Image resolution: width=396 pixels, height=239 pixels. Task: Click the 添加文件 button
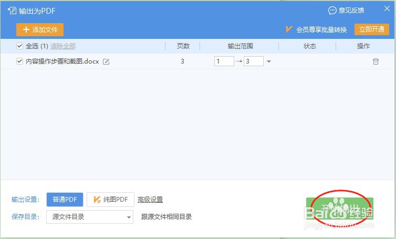pos(40,30)
